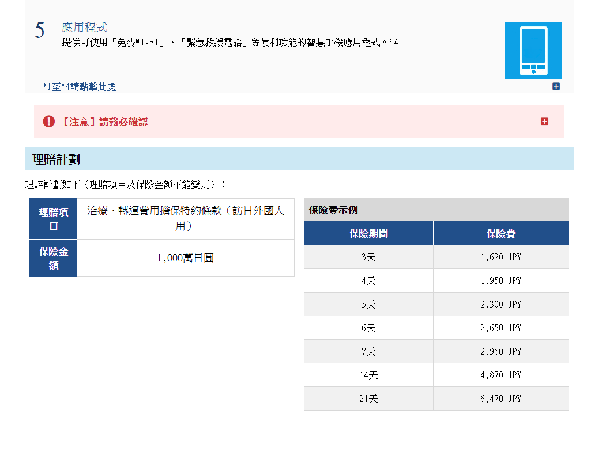Image resolution: width=591 pixels, height=459 pixels.
Task: Click the blue smartphone app icon
Action: click(533, 51)
